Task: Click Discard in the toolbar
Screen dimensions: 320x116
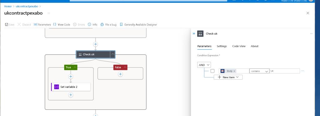Action: click(x=24, y=24)
